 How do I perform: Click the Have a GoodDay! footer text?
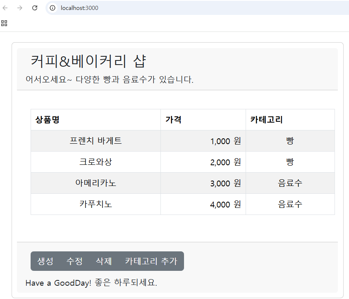point(91,283)
